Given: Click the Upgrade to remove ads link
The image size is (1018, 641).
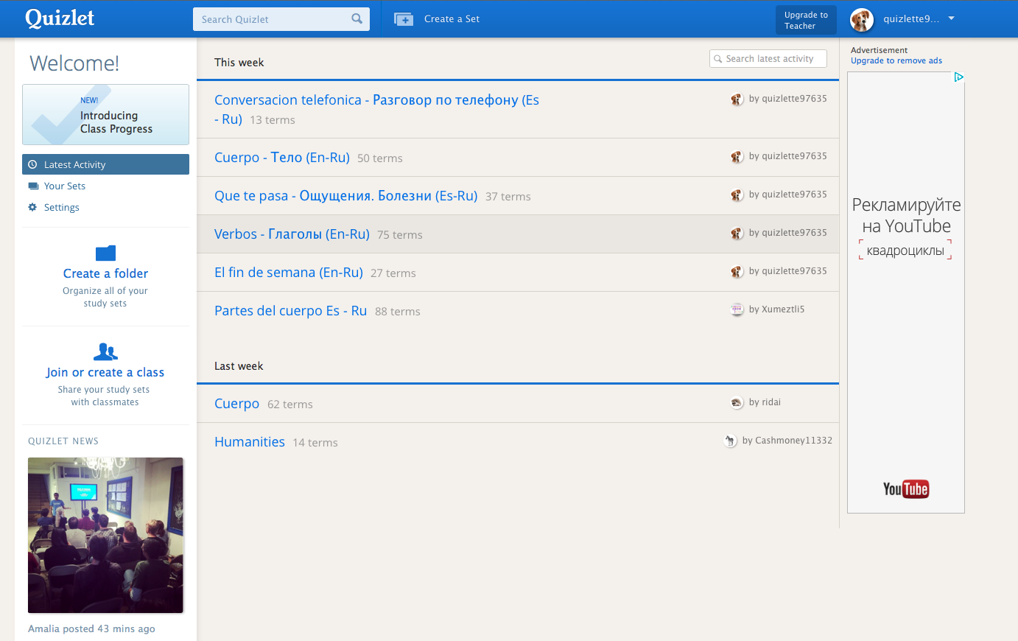Looking at the screenshot, I should coord(896,60).
